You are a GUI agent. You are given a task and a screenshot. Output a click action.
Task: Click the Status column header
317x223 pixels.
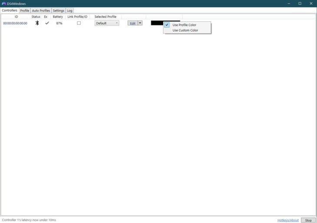tap(36, 16)
